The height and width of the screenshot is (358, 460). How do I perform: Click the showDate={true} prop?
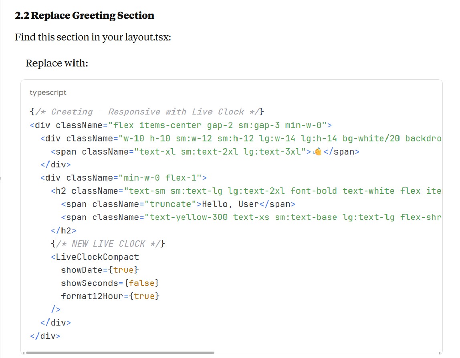[100, 270]
